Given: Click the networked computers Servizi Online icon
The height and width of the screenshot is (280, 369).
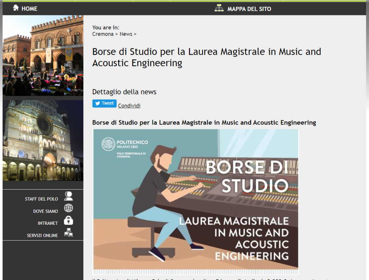Looking at the screenshot, I should click(x=68, y=233).
